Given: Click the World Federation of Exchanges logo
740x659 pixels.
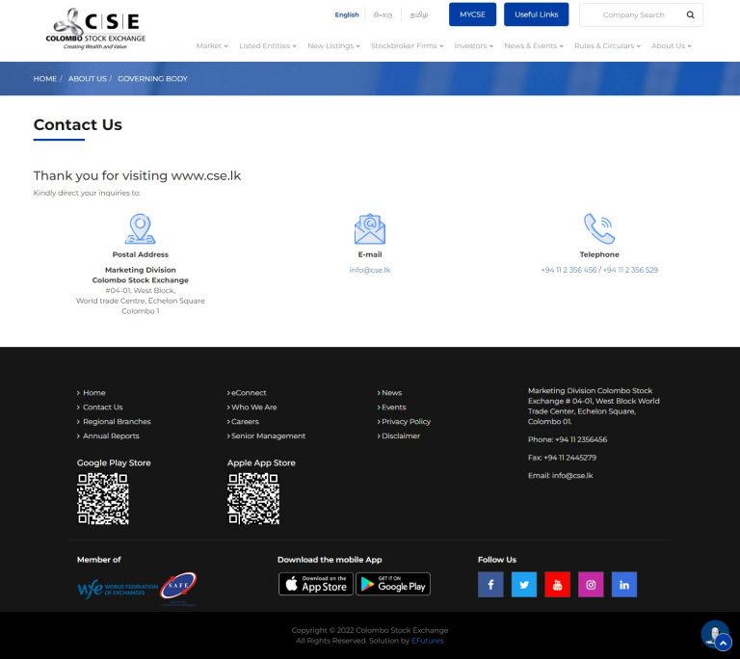Looking at the screenshot, I should pos(118,589).
